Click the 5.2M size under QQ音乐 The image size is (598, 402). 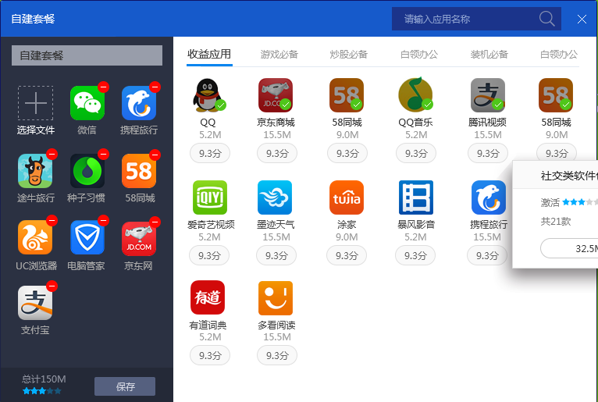tap(415, 134)
